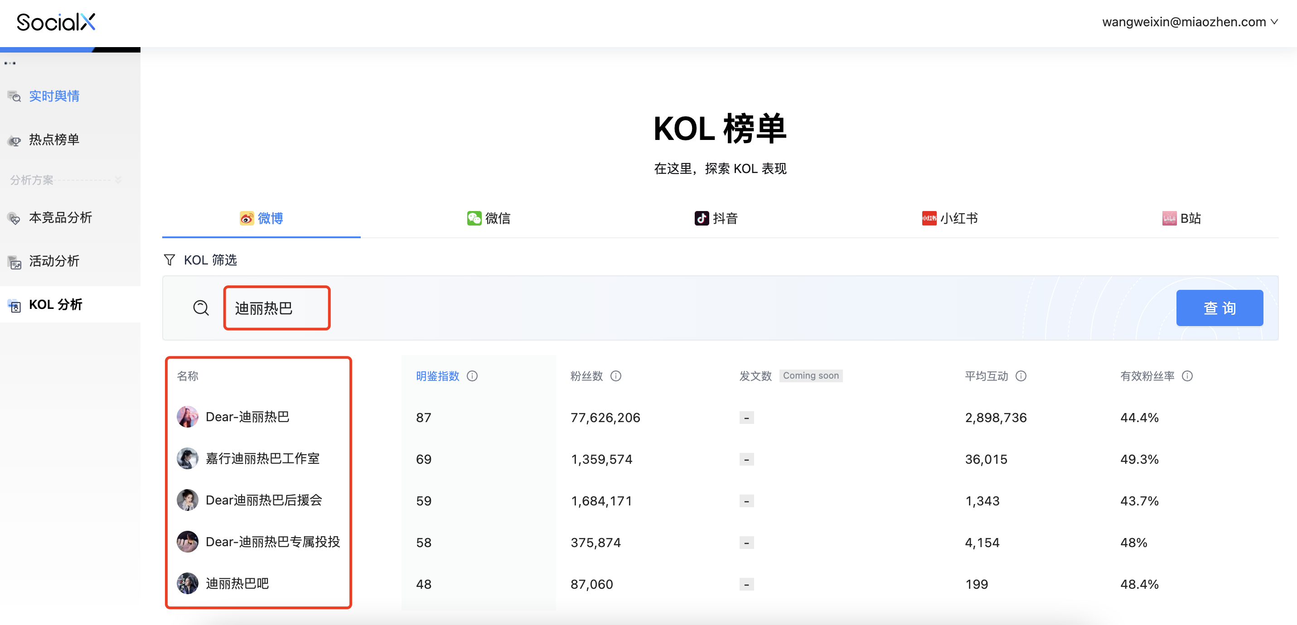Click the info icon beside 有效粉丝率
This screenshot has height=625, width=1297.
(x=1187, y=376)
